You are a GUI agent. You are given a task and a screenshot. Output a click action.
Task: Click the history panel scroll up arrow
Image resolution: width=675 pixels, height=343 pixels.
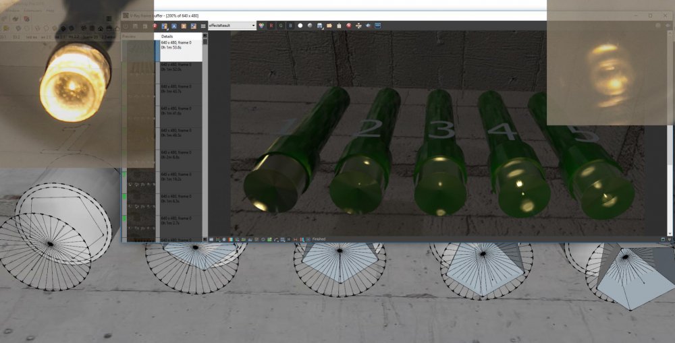(205, 36)
